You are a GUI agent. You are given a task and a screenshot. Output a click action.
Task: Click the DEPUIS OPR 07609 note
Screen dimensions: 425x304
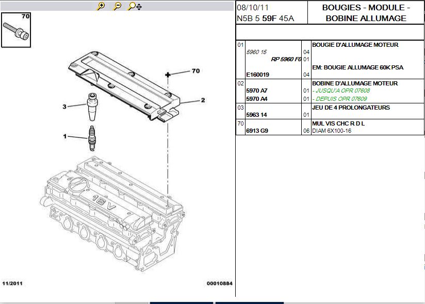[x=340, y=98]
